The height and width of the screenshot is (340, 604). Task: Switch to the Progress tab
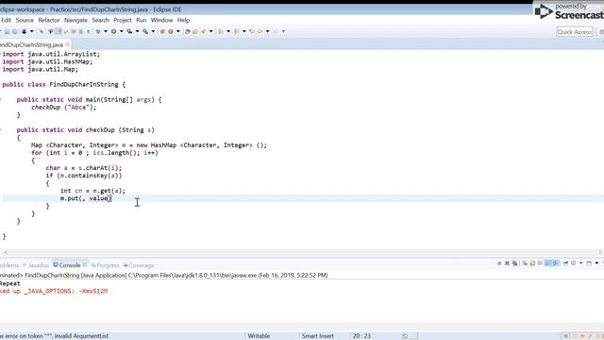point(105,265)
